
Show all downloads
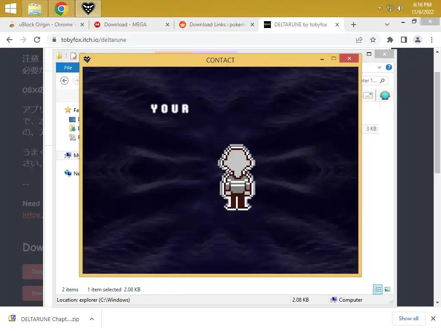coord(408,319)
